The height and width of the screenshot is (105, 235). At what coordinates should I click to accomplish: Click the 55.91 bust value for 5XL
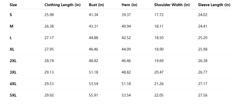pos(94,95)
